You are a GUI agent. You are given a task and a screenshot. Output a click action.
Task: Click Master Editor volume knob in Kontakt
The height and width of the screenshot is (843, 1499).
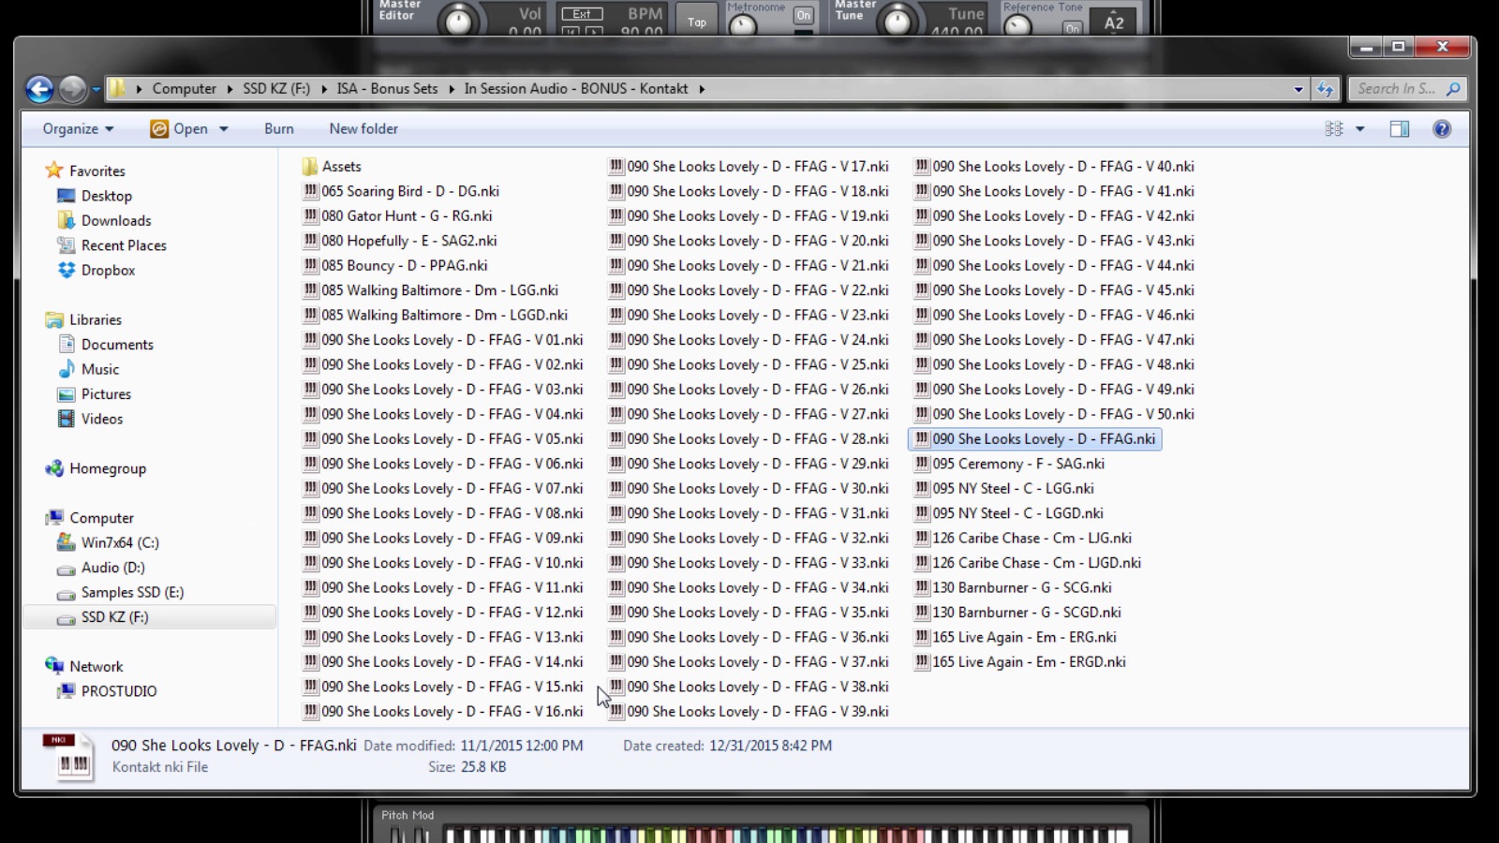pos(459,22)
